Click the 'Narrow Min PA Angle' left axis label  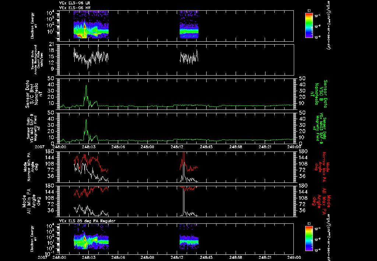pos(31,167)
